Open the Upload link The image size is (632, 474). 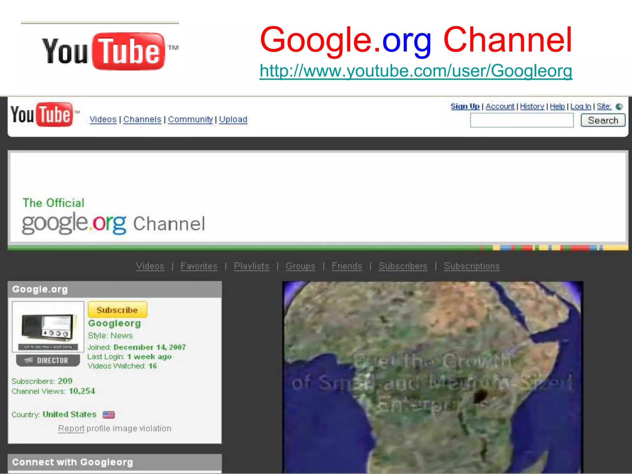coord(233,119)
